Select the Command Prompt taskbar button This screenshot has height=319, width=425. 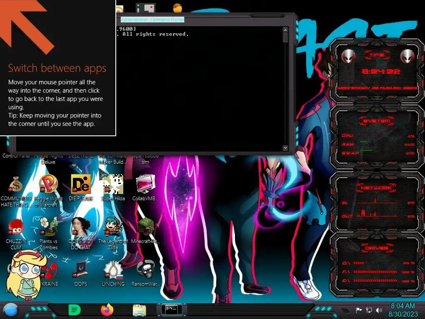pos(171,309)
